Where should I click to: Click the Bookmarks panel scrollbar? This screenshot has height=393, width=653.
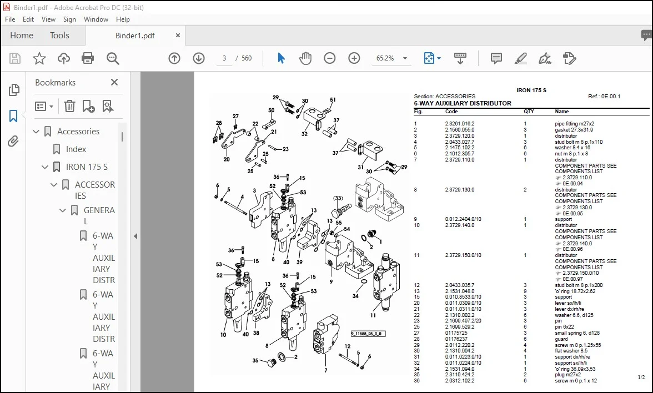[x=122, y=137]
